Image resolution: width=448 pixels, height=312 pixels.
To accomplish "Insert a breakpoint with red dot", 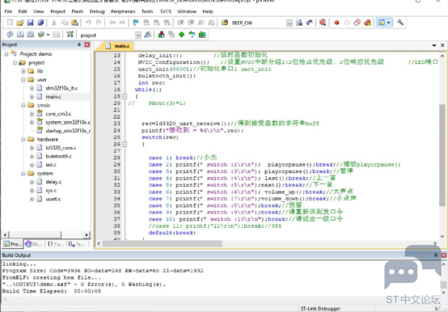I will point(336,23).
